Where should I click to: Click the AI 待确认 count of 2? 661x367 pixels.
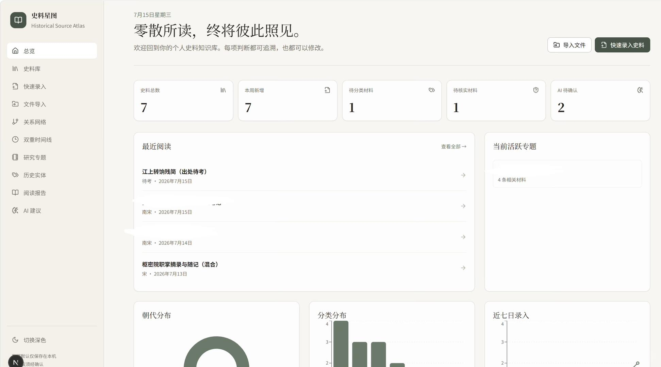[561, 108]
